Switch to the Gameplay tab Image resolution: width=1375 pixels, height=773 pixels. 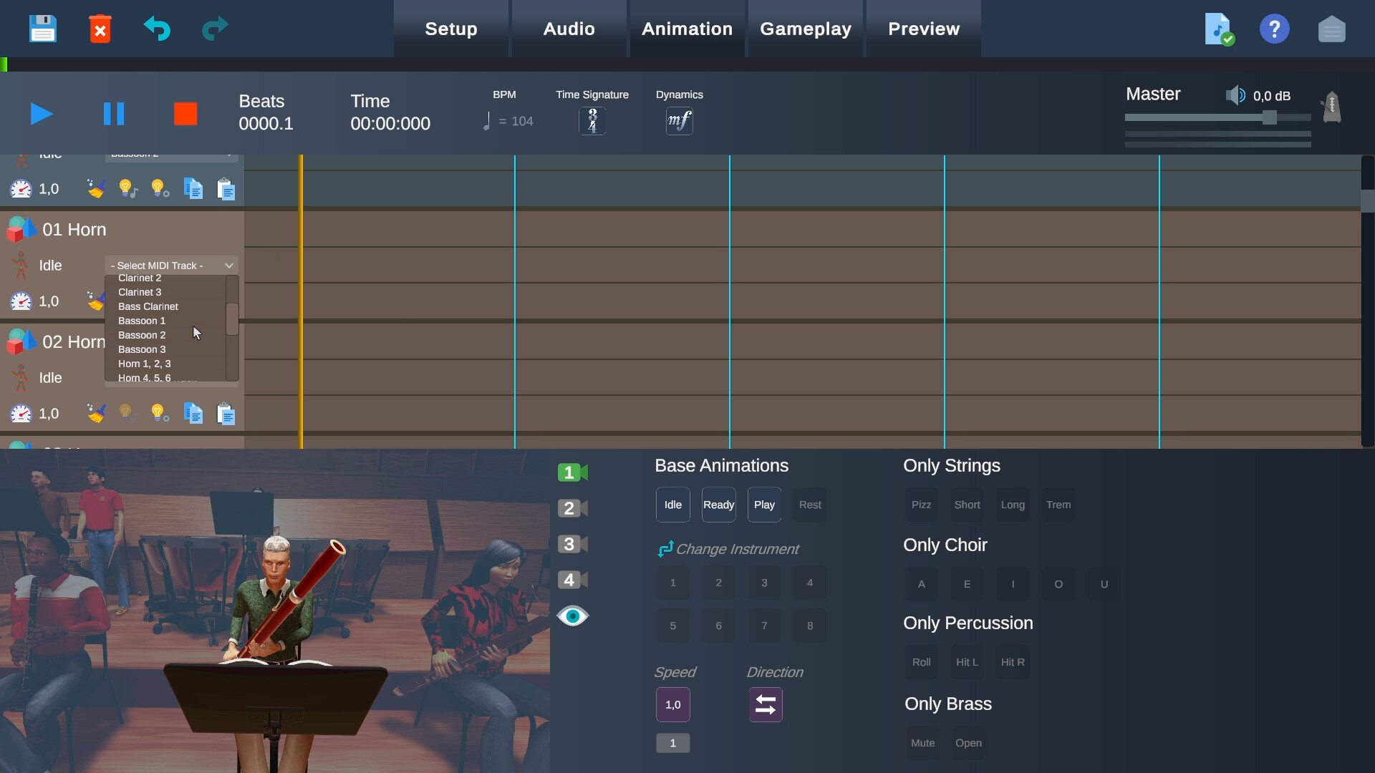point(806,29)
